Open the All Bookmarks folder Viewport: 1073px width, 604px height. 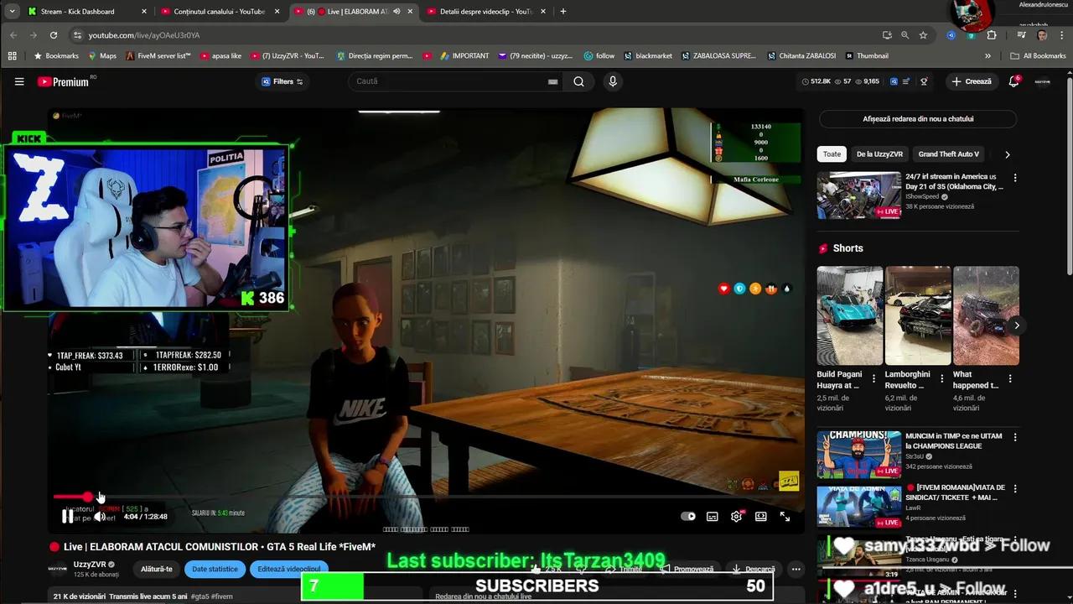tap(1039, 56)
